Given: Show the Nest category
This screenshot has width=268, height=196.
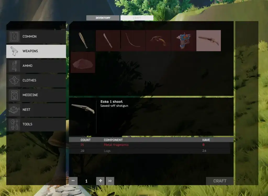Looking at the screenshot, I should [x=36, y=110].
